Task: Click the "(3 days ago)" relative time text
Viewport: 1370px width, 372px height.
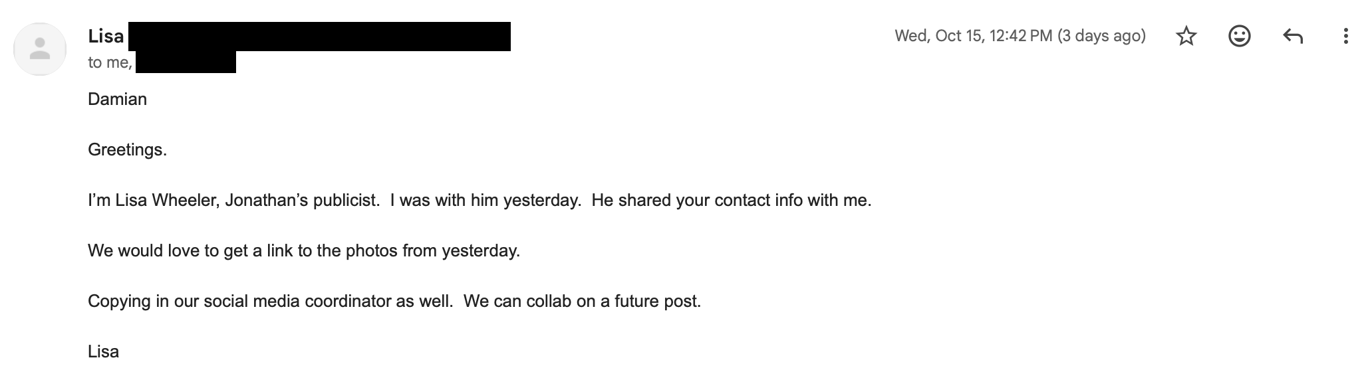Action: tap(1101, 36)
